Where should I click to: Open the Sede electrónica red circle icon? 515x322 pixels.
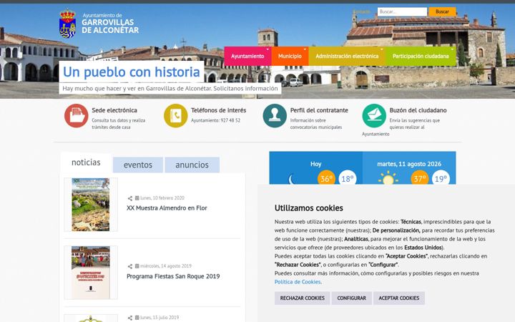(77, 116)
